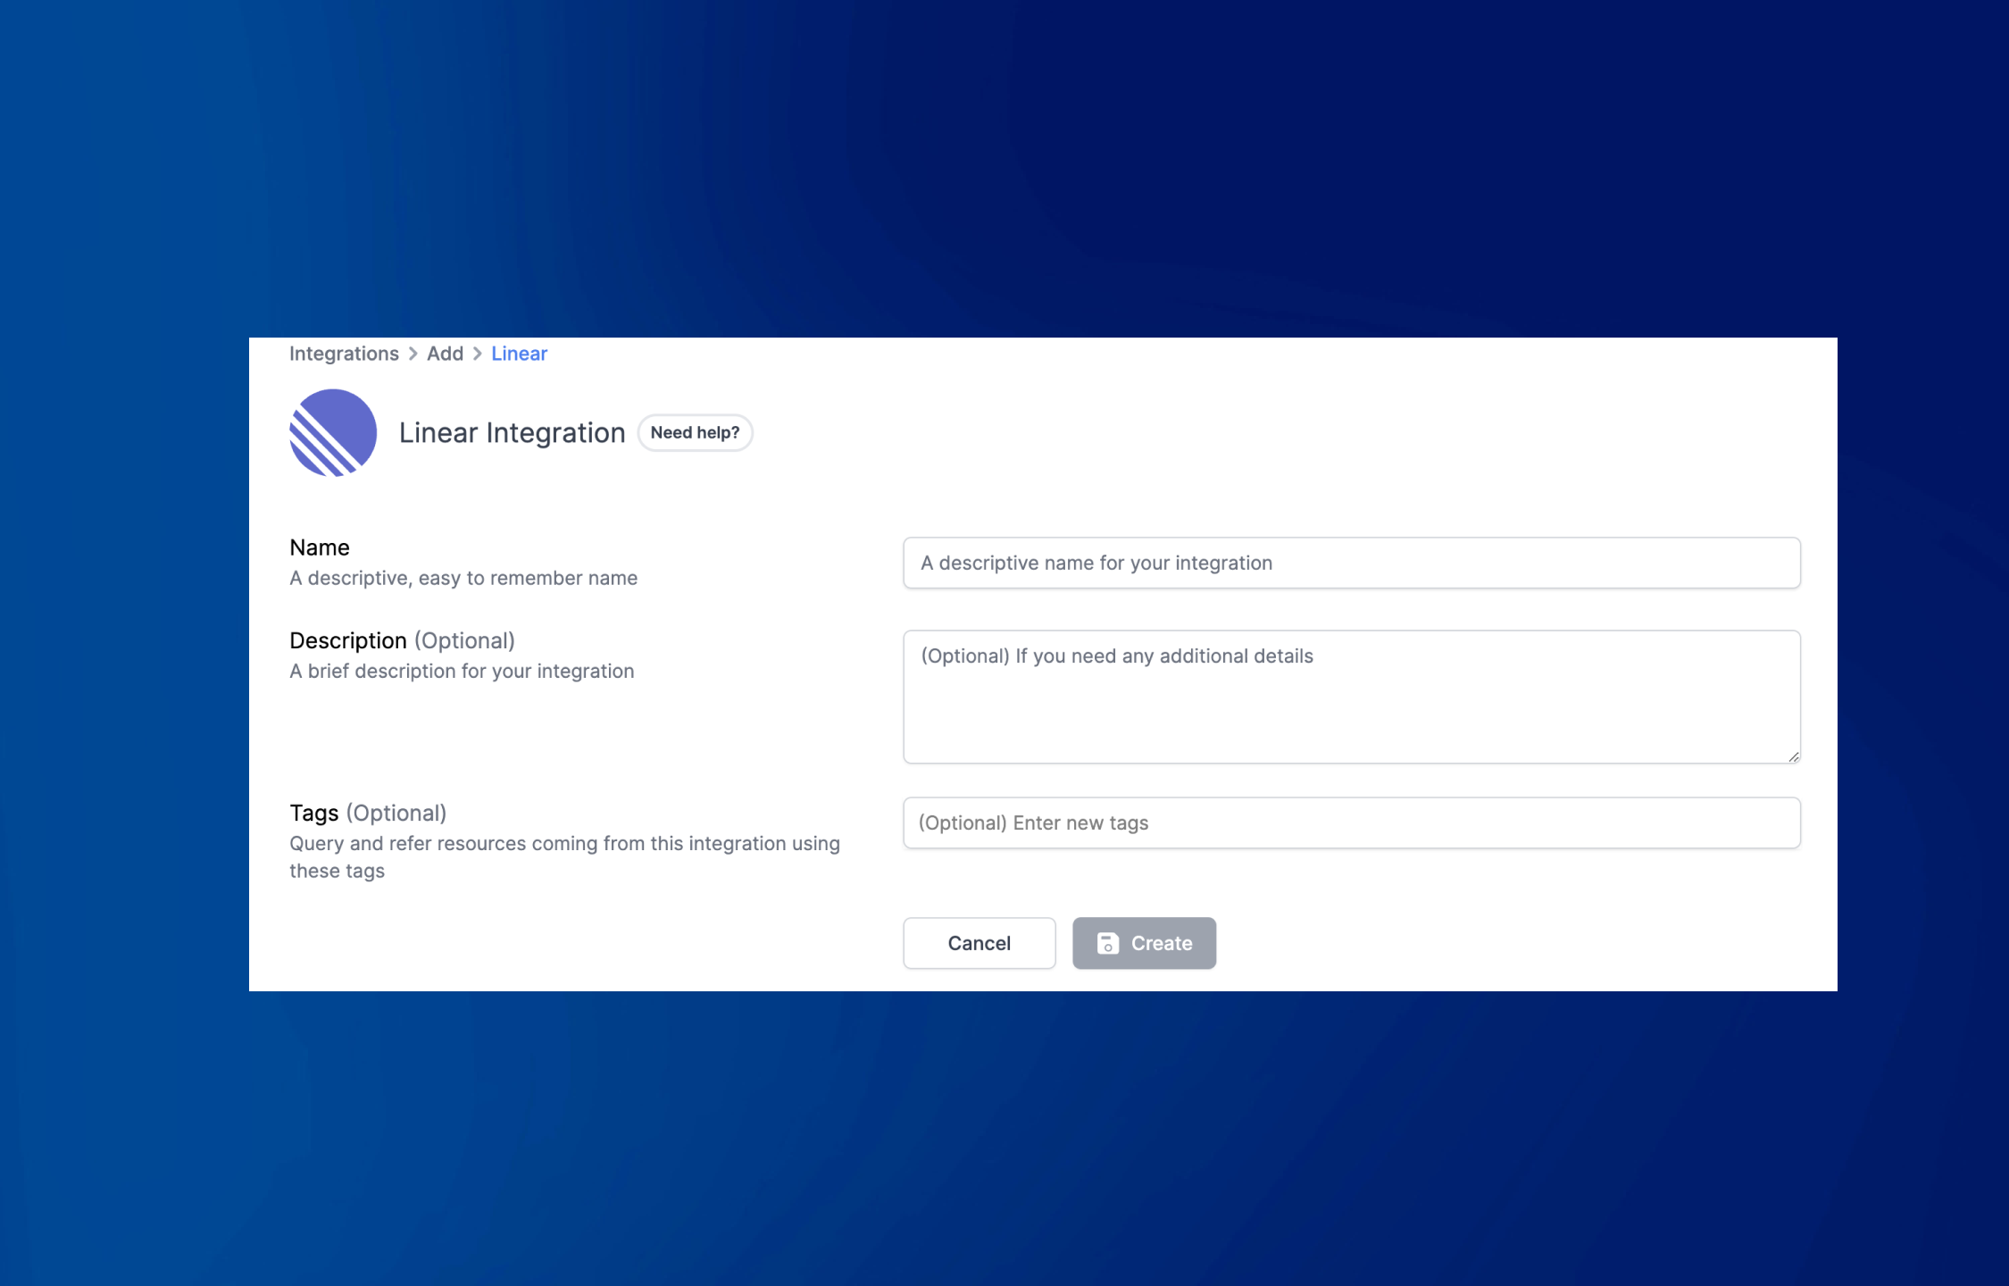Click chevron between Integrations and Add

point(413,354)
